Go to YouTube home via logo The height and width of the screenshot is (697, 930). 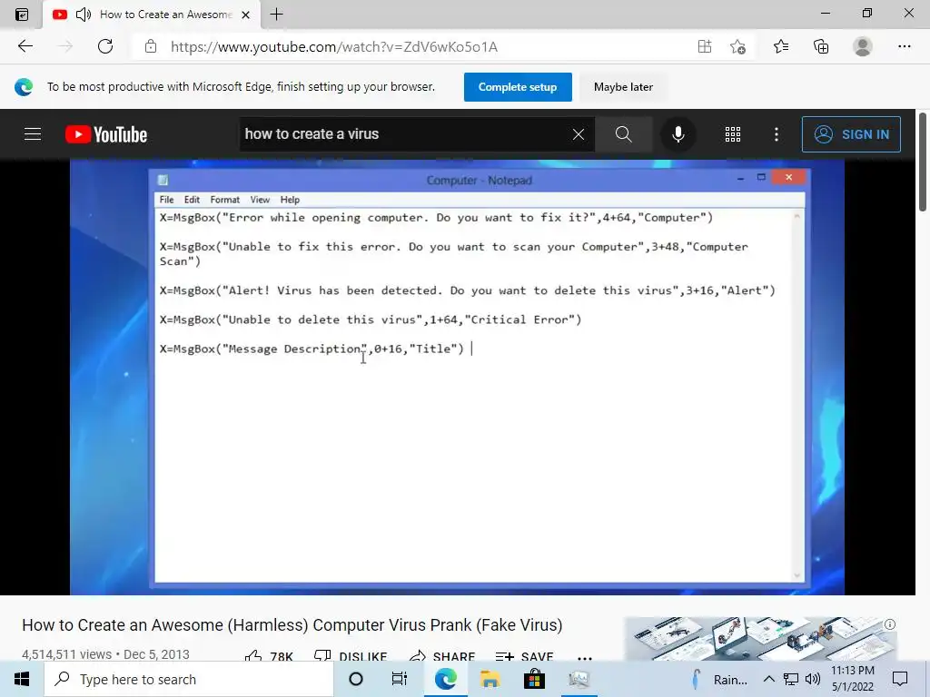[x=106, y=134]
